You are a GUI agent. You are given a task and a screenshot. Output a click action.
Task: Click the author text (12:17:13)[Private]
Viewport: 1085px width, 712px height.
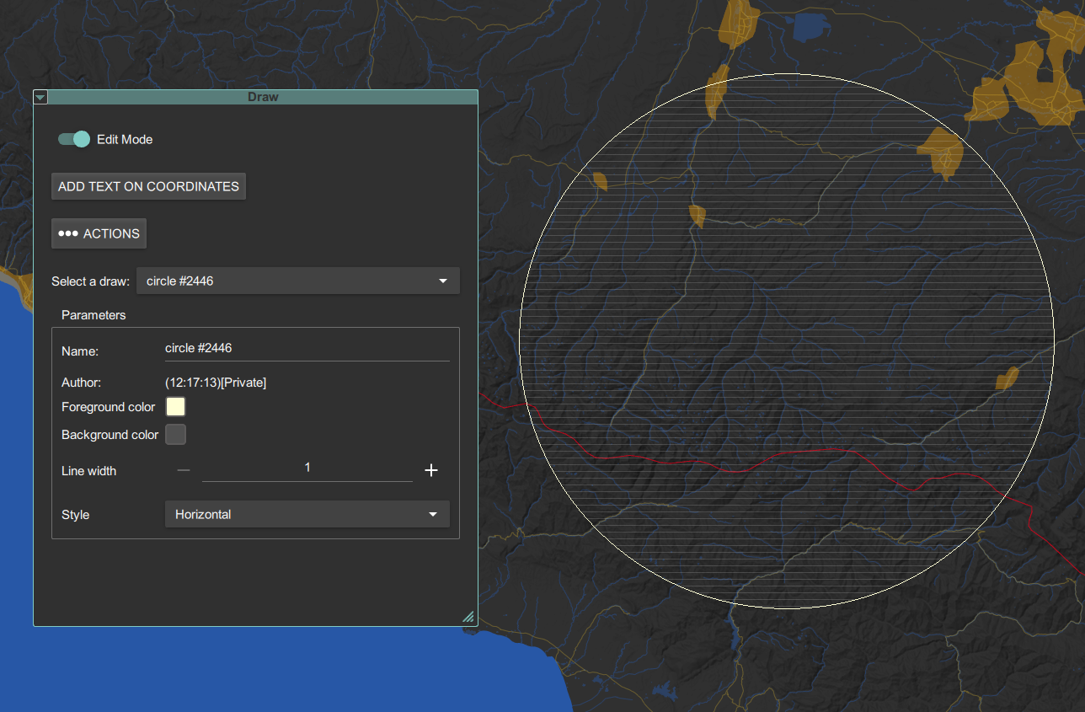pos(216,383)
